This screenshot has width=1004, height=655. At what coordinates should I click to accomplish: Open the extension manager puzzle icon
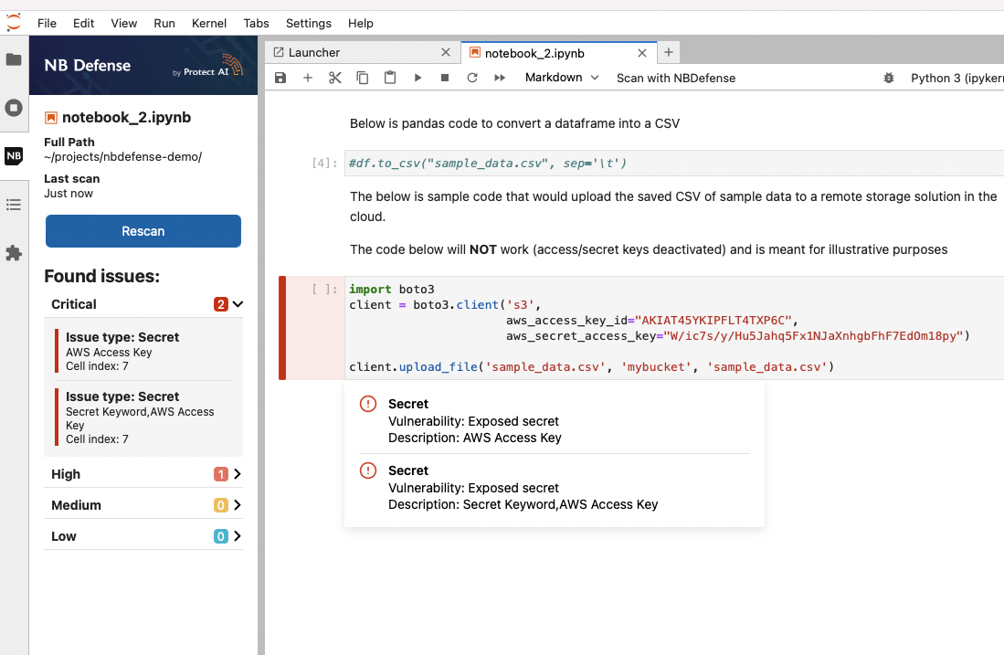(14, 254)
